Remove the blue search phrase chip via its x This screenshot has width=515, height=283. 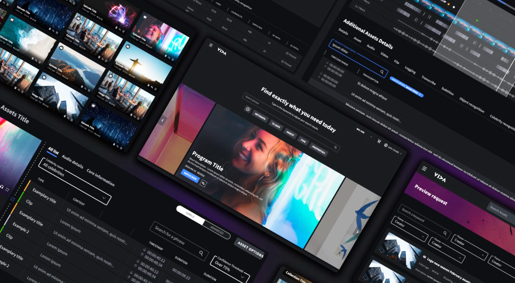pos(419,94)
